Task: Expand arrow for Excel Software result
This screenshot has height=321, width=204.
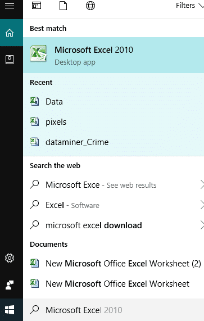Action: point(202,205)
